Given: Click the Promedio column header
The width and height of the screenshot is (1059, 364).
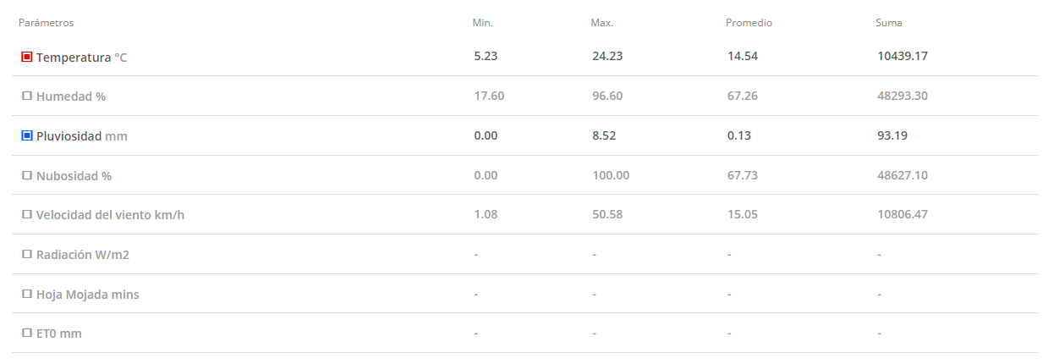Looking at the screenshot, I should coord(749,23).
